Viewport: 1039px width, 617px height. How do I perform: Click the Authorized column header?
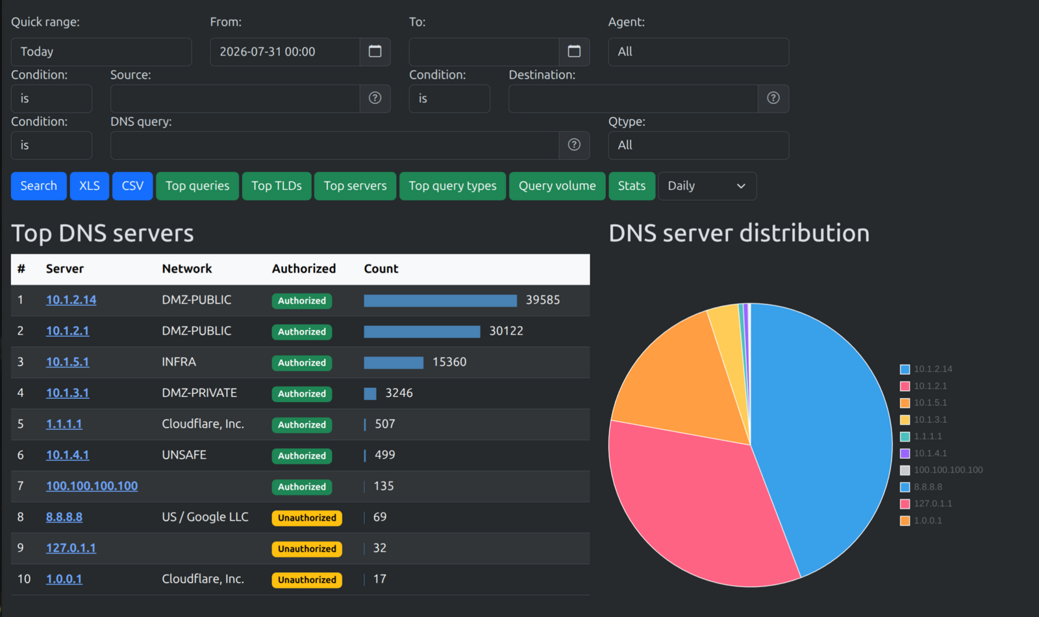pos(304,269)
